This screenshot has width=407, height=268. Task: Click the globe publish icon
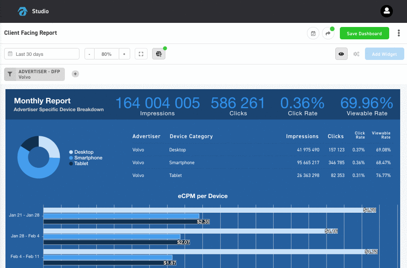click(158, 54)
